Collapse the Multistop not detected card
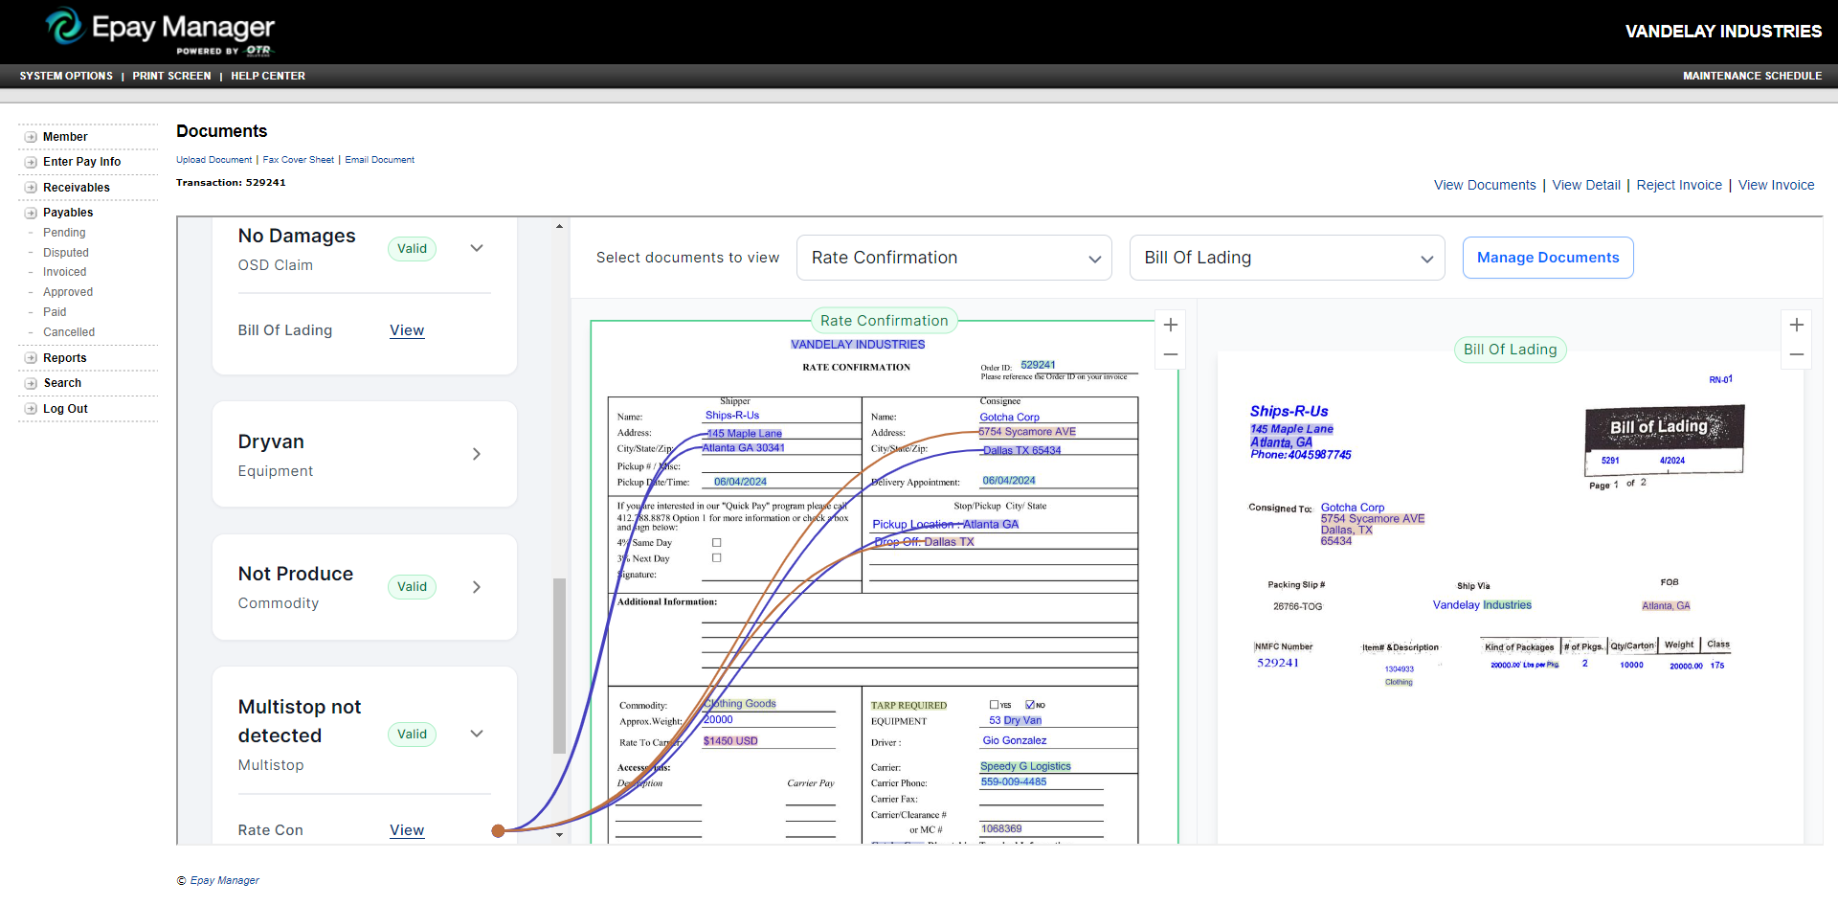The image size is (1838, 905). tap(477, 734)
